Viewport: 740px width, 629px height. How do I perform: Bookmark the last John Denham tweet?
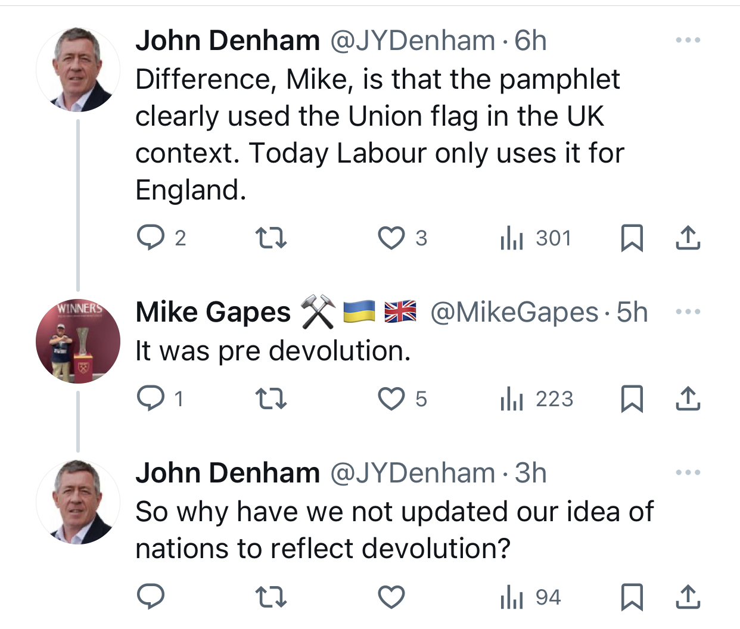point(632,597)
